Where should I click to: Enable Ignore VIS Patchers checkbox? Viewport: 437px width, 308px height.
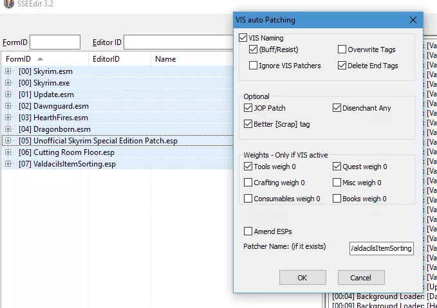[x=253, y=66]
